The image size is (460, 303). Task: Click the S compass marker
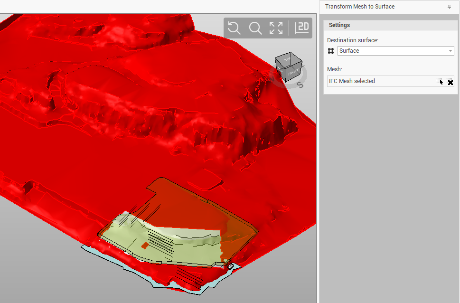pos(300,85)
